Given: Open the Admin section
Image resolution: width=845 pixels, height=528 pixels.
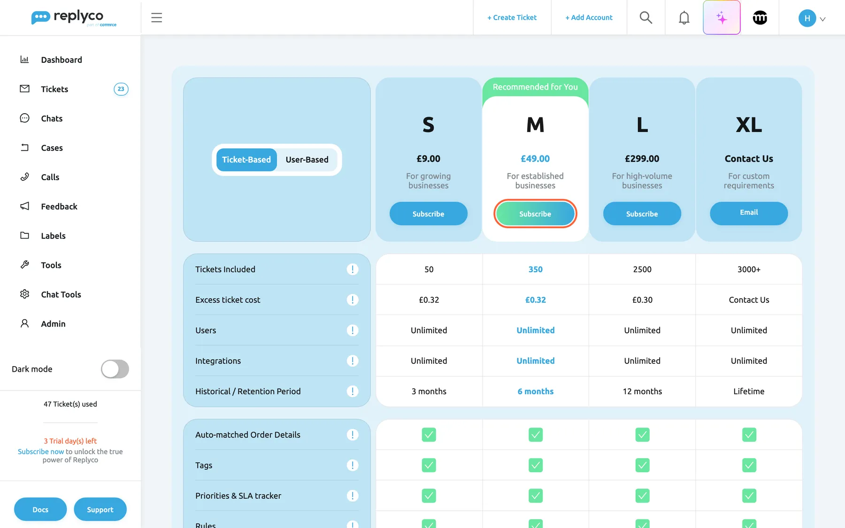Looking at the screenshot, I should [x=53, y=324].
